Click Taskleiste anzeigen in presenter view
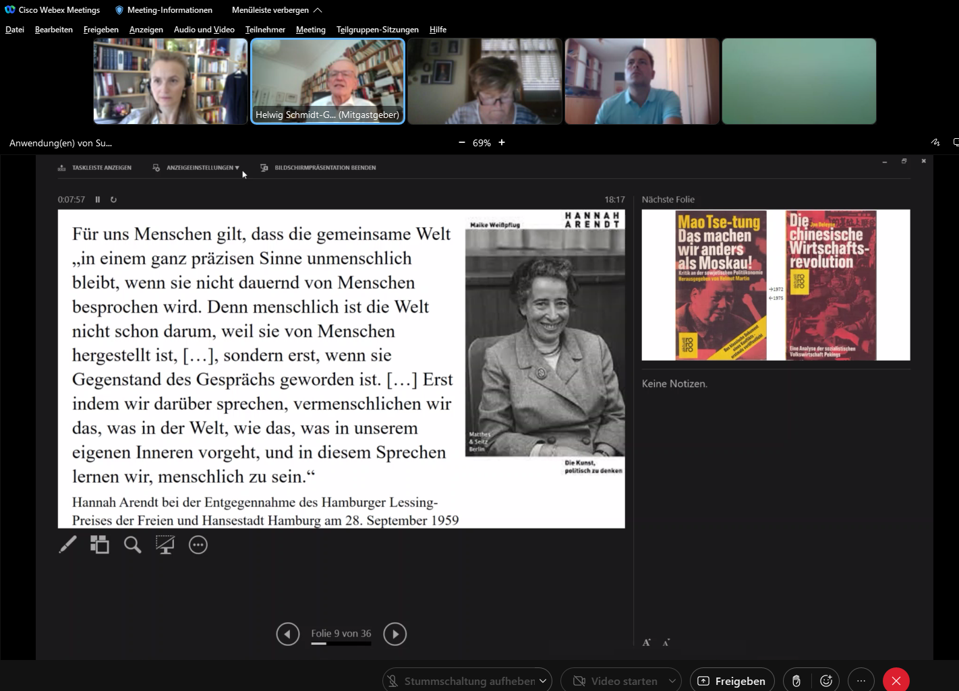959x691 pixels. pos(94,168)
